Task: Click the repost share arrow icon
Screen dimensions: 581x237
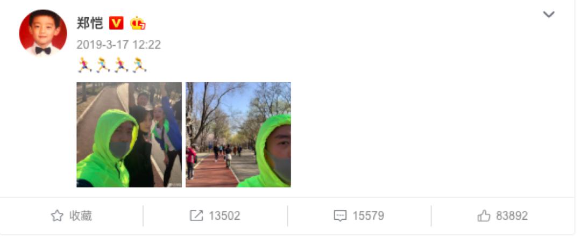Action: [x=196, y=216]
